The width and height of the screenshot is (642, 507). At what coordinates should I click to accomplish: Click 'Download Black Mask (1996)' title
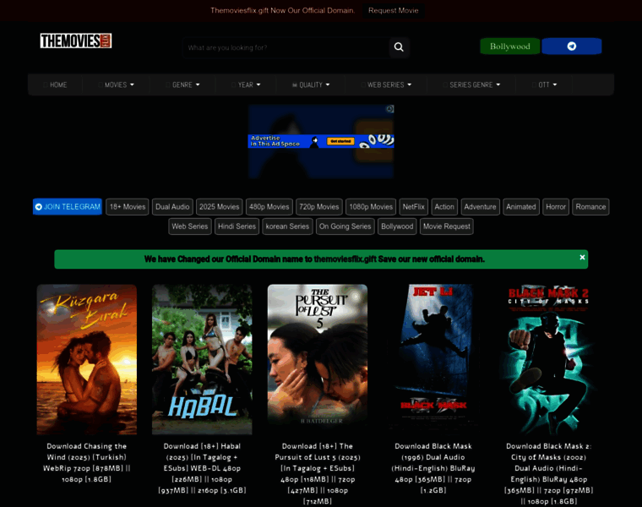coord(433,468)
